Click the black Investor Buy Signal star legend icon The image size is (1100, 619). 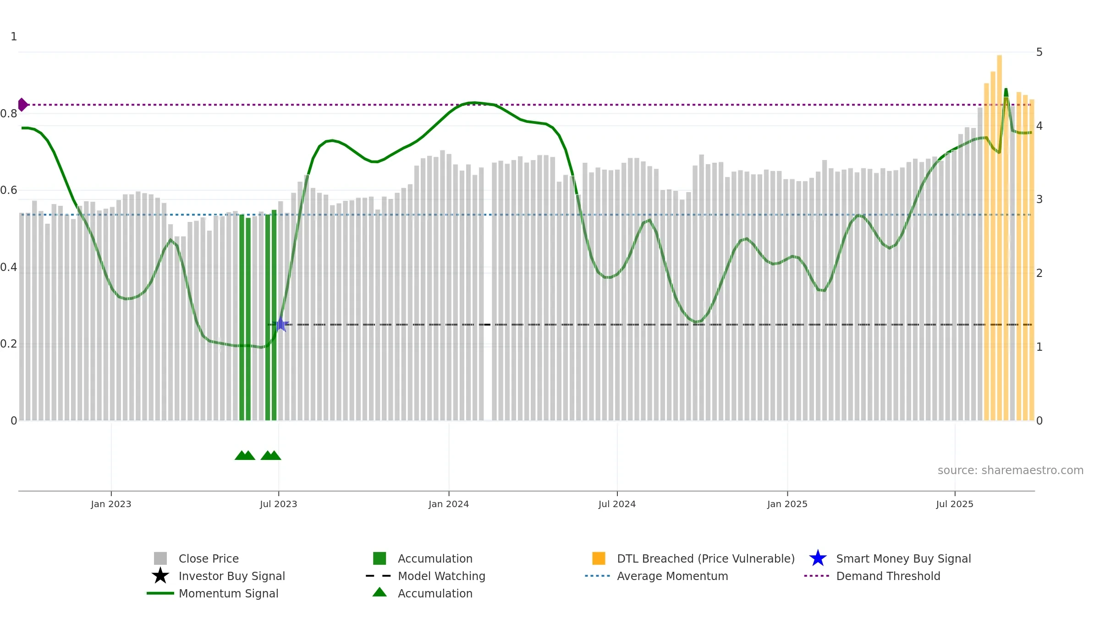click(160, 576)
